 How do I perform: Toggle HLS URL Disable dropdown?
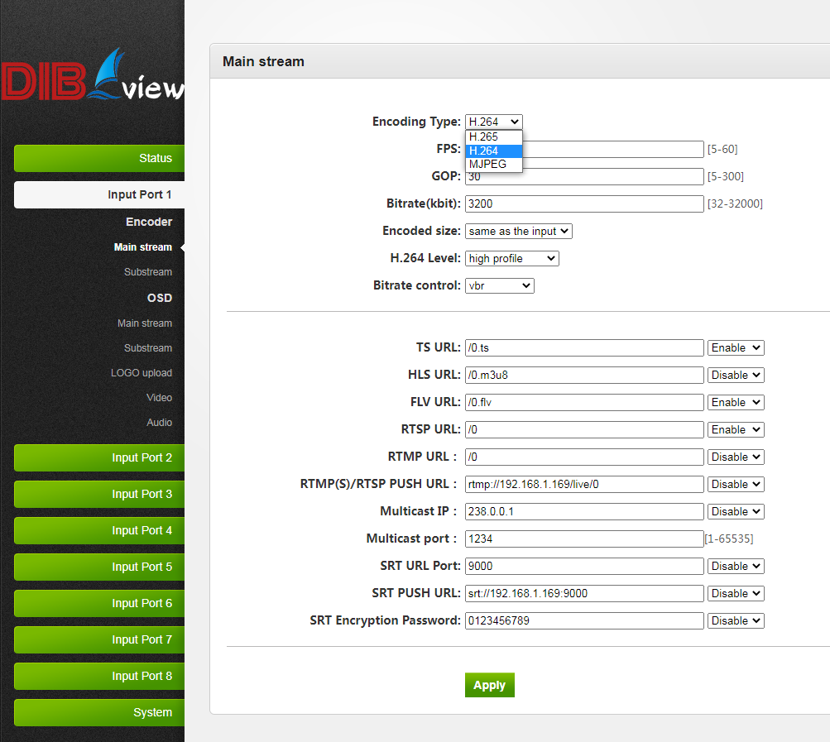[735, 376]
